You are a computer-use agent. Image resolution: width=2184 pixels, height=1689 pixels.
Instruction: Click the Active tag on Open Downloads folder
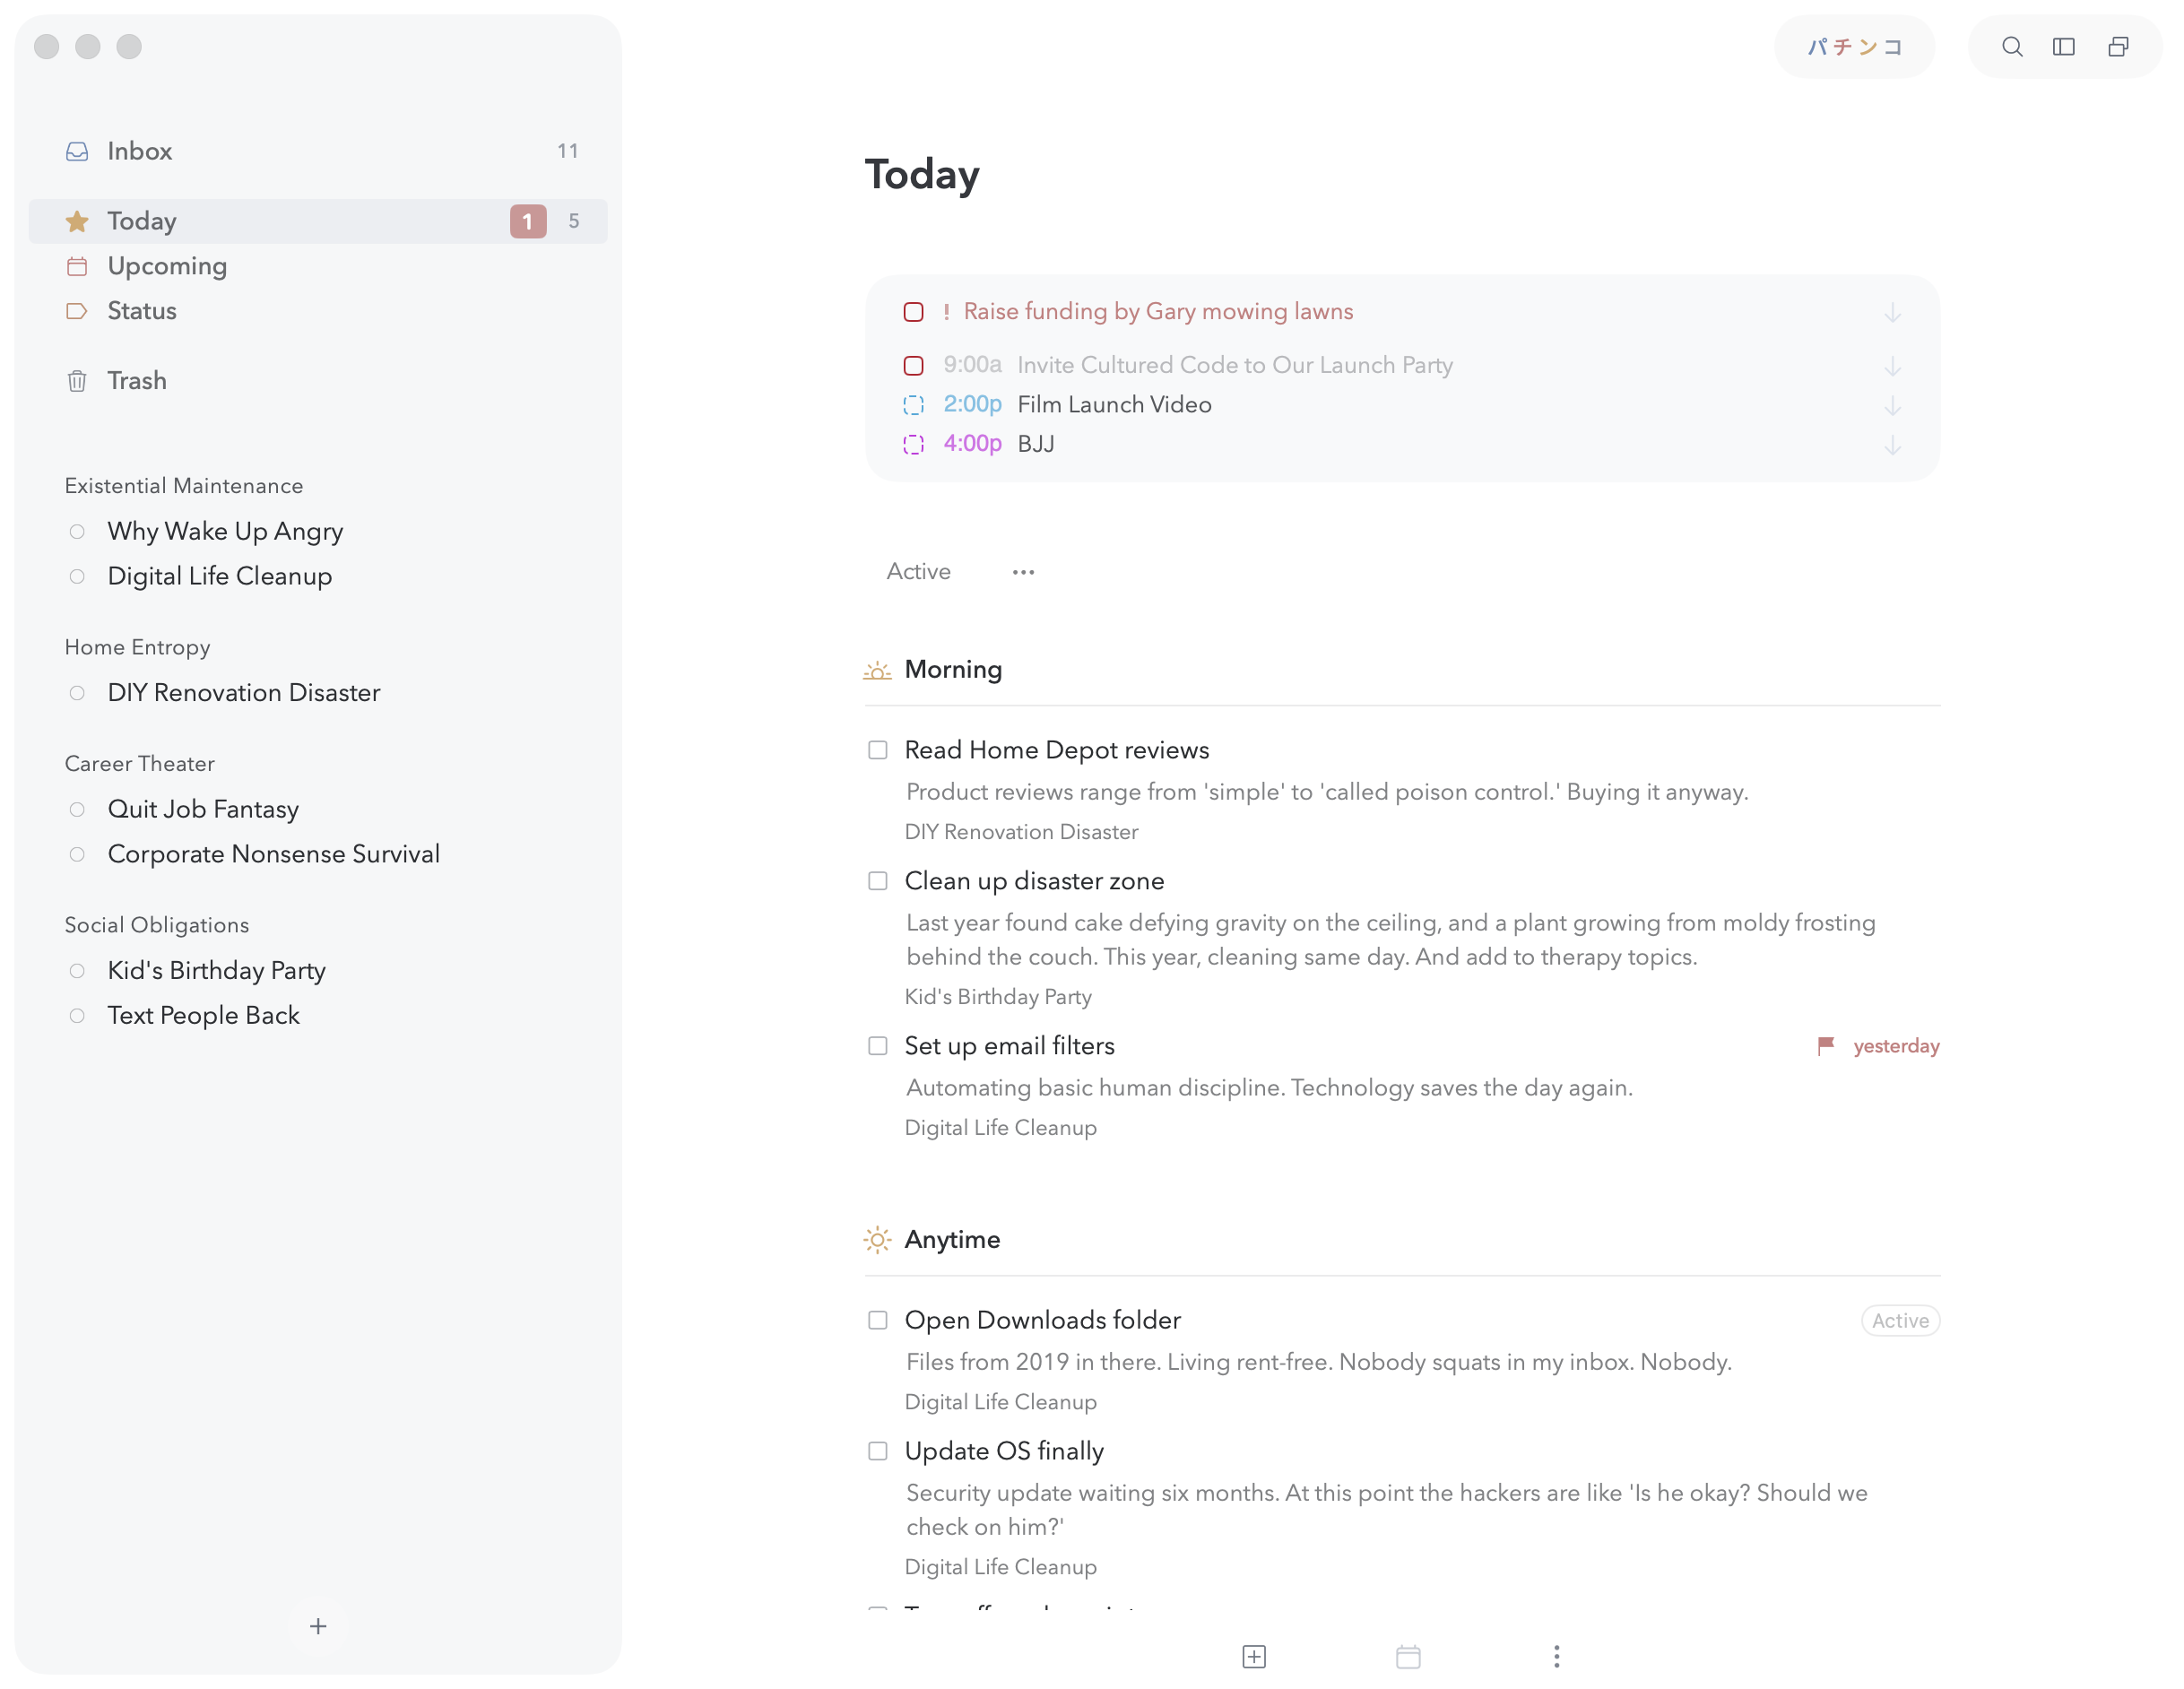(x=1899, y=1321)
